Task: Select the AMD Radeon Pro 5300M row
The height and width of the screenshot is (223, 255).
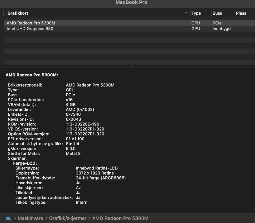Action: [x=31, y=23]
